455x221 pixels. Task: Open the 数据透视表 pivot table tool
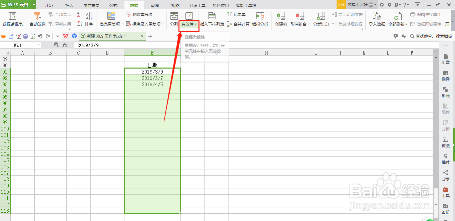(13, 19)
